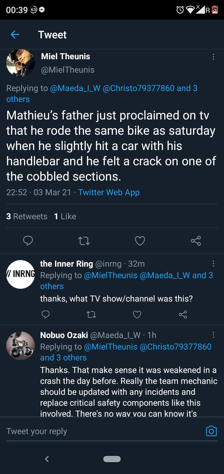
Task: Reply to Miel Theunis's main tweet
Action: pyautogui.click(x=28, y=241)
